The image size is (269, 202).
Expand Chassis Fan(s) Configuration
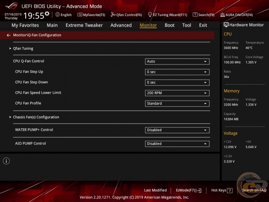[x=36, y=117]
